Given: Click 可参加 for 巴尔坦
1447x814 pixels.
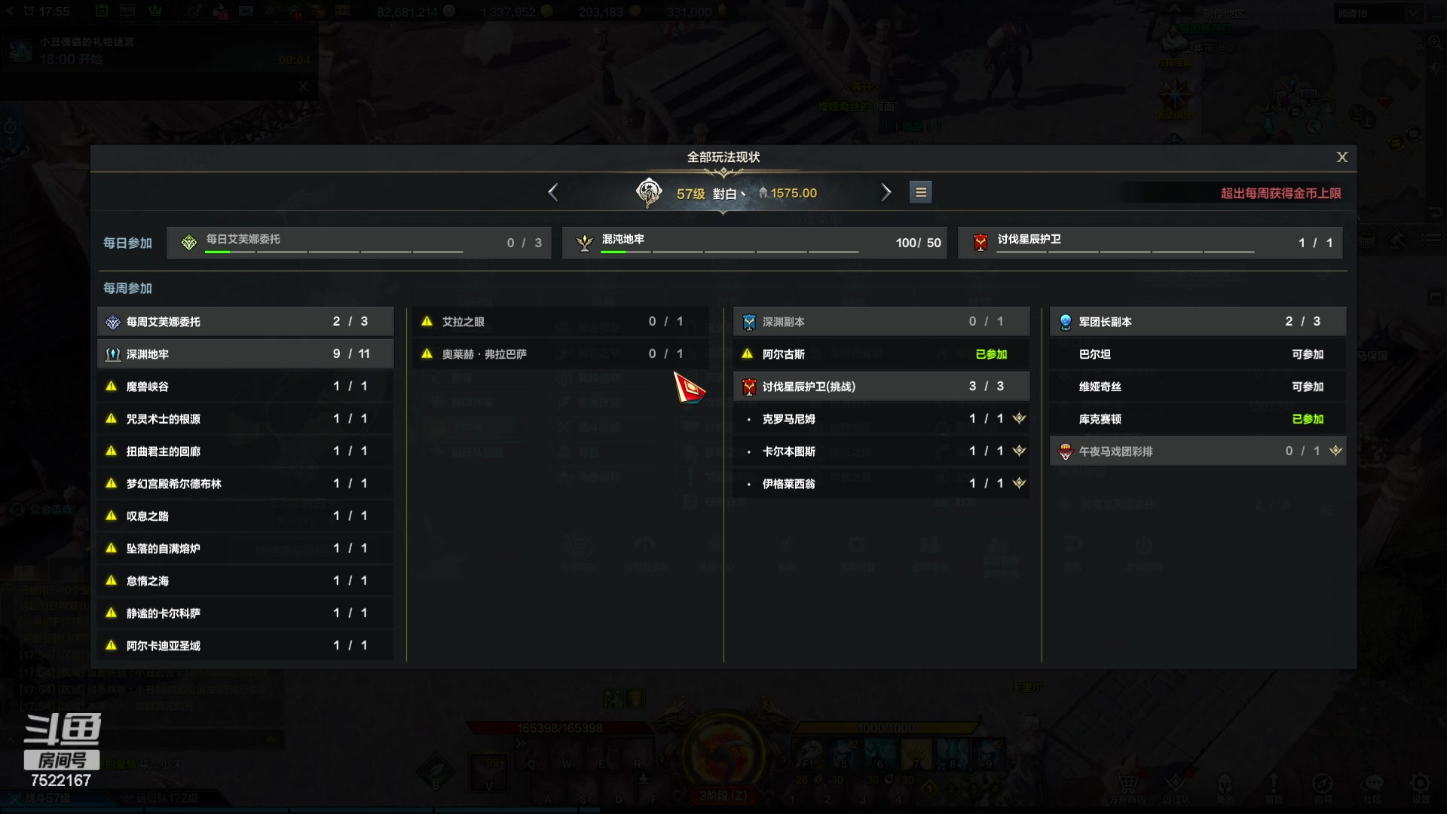Looking at the screenshot, I should (x=1308, y=354).
